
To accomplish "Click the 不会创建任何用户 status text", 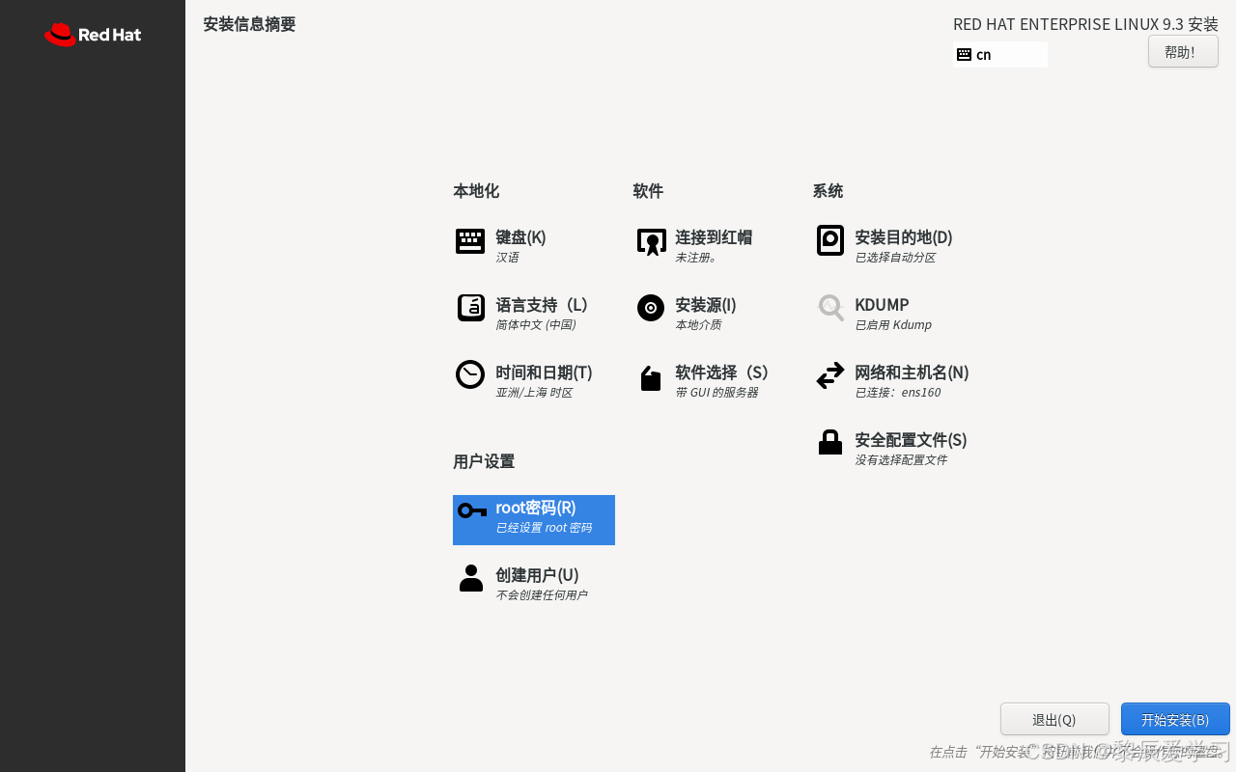I will pos(541,595).
